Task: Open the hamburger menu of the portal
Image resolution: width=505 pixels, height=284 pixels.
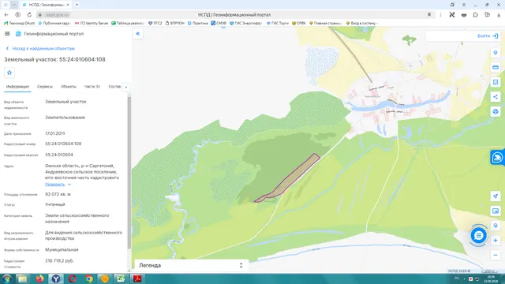Action: tap(7, 33)
